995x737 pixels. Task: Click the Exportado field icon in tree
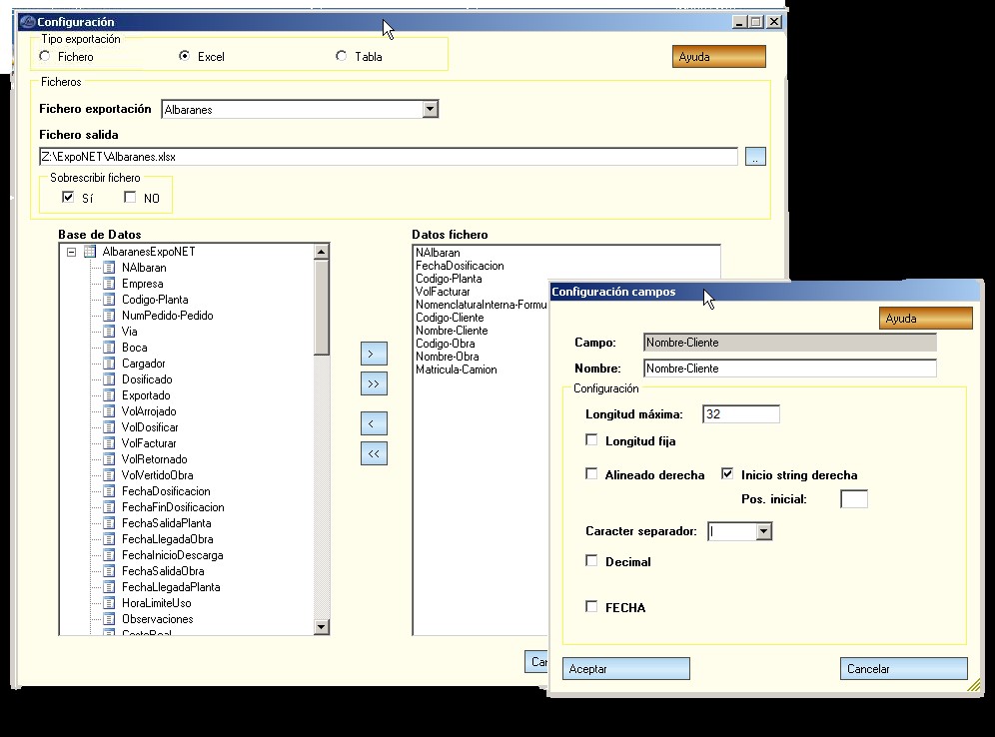coord(109,395)
